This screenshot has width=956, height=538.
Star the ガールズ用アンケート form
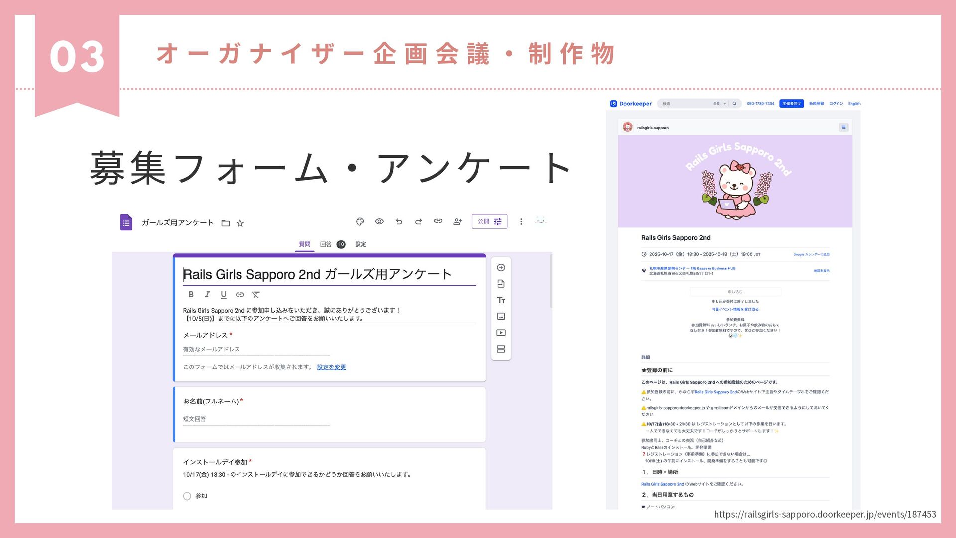(240, 223)
